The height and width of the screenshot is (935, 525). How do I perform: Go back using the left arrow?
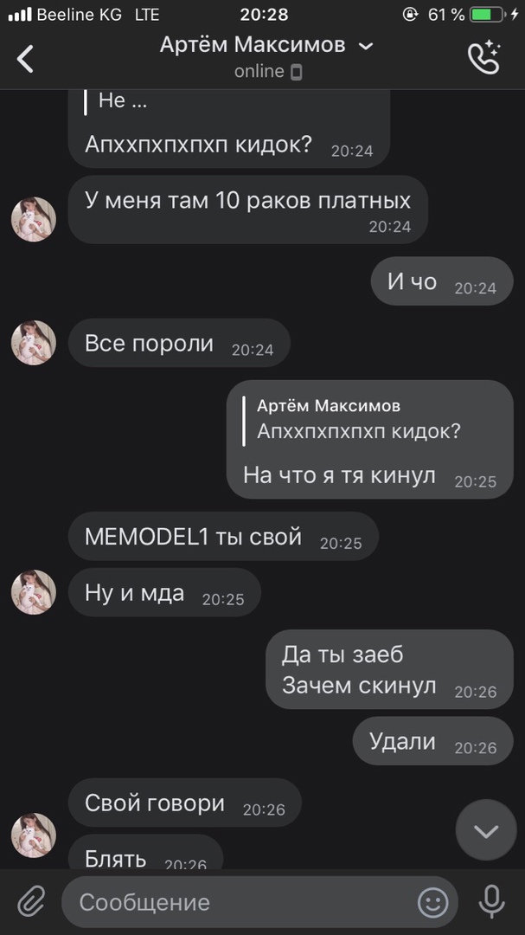point(25,59)
